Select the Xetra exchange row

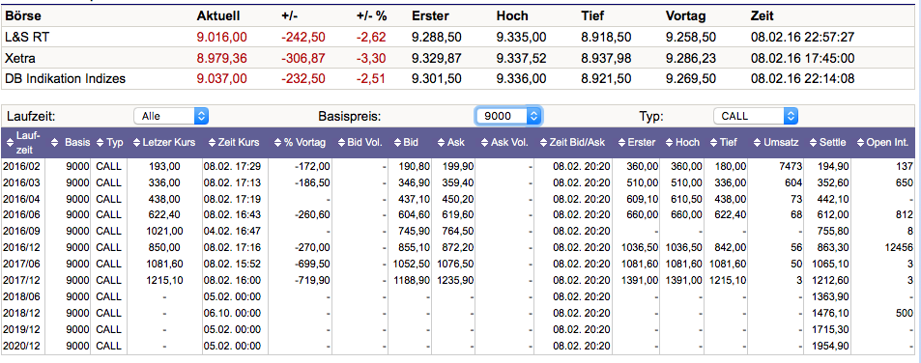point(458,58)
